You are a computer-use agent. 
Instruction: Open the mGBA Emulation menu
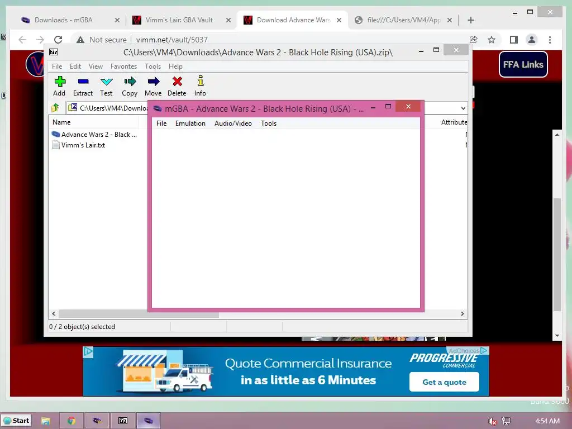pos(190,123)
